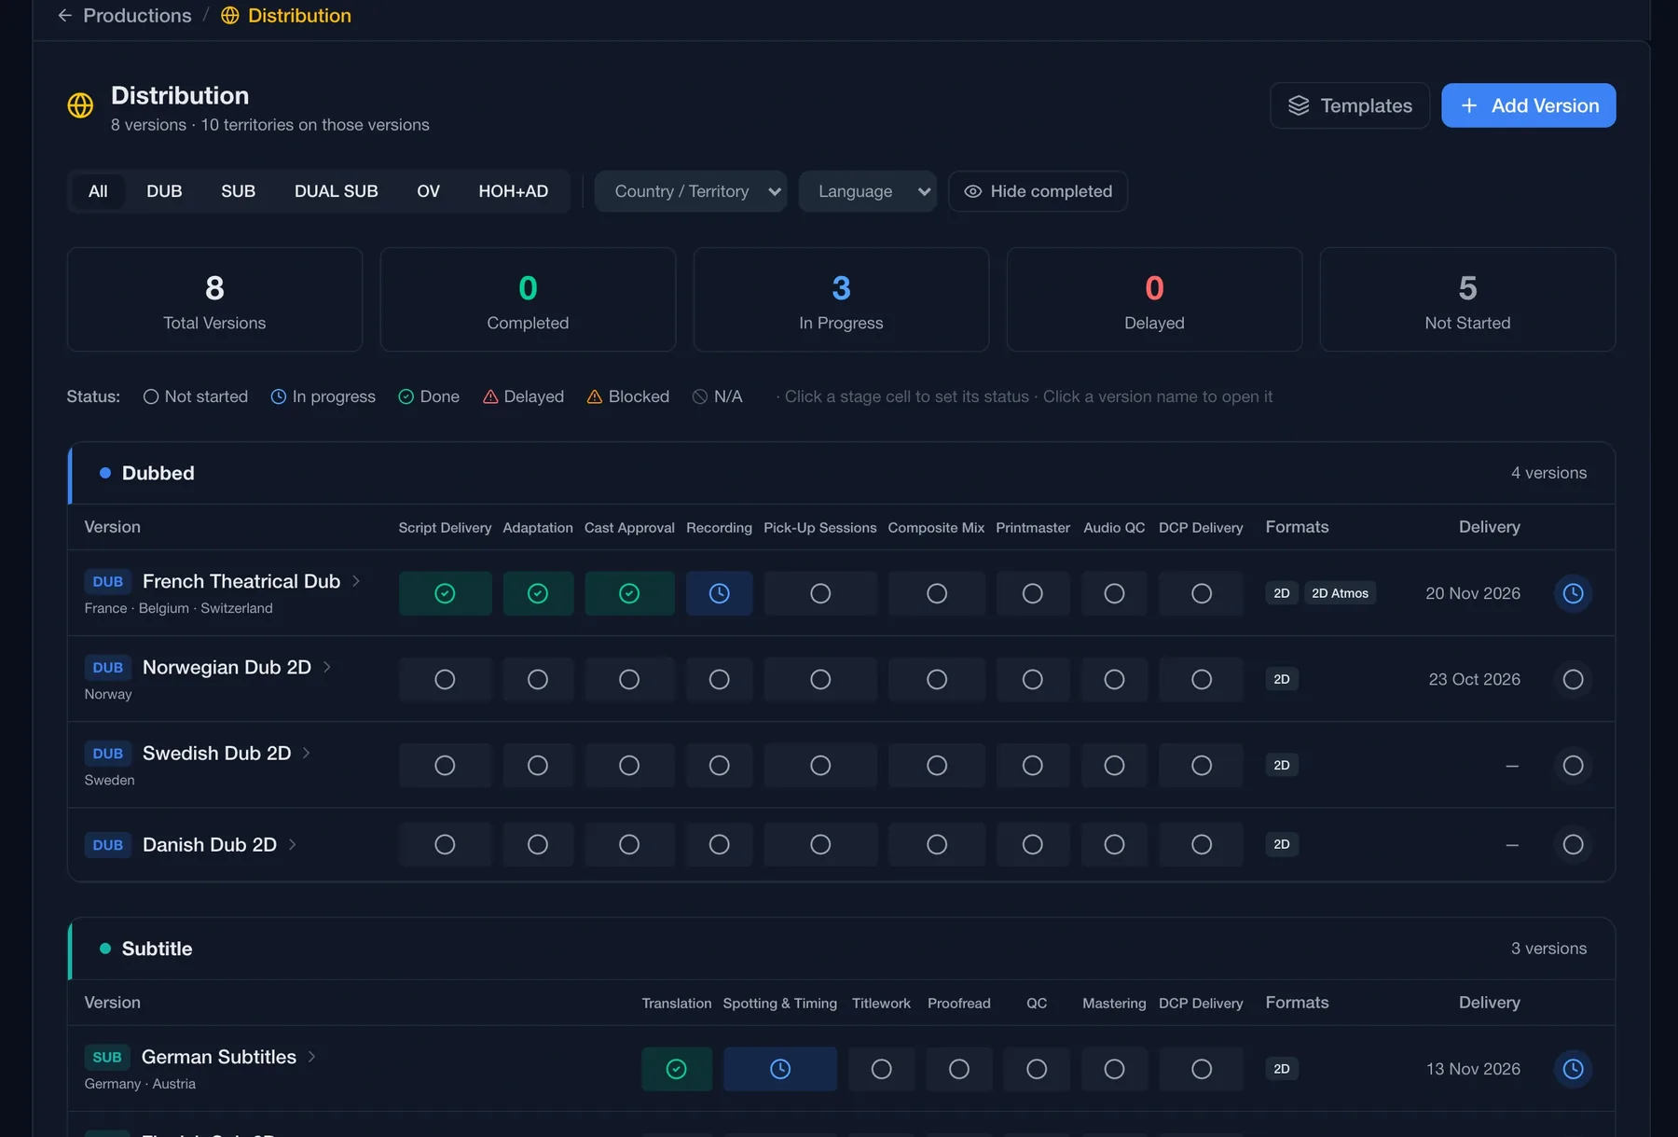Click Swedish Dub 2D Audio QC status cell

[1114, 765]
